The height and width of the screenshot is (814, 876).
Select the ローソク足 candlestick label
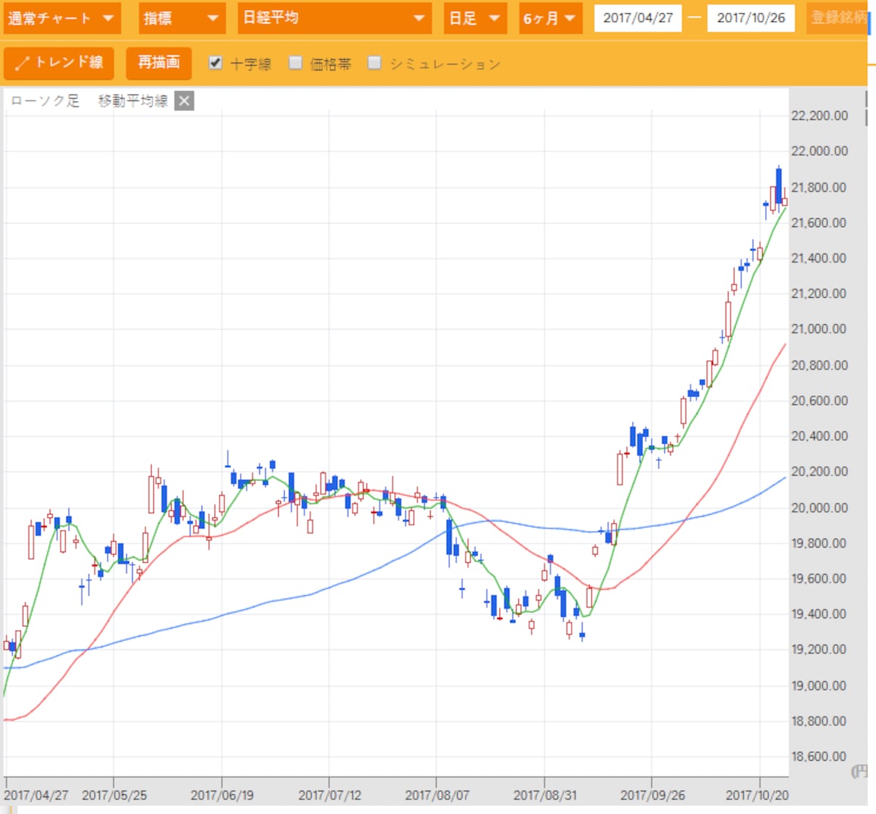click(x=45, y=101)
